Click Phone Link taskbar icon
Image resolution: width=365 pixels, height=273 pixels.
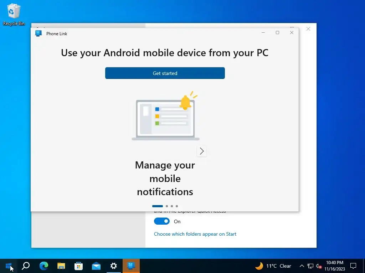pyautogui.click(x=131, y=266)
